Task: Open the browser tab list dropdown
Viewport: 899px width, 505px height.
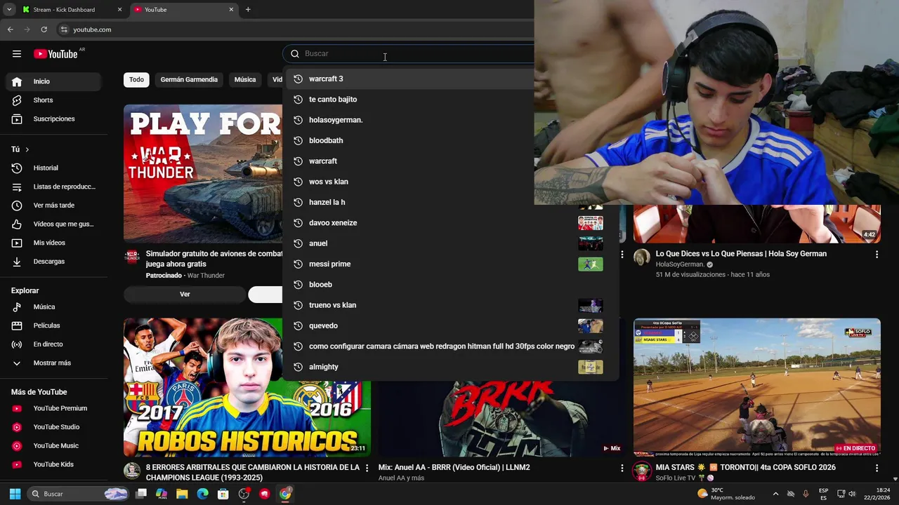Action: pyautogui.click(x=9, y=10)
